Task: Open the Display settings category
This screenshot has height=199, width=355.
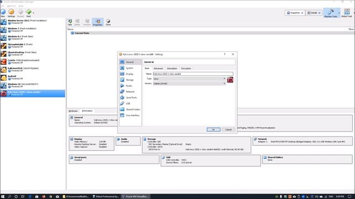Action: tap(130, 74)
